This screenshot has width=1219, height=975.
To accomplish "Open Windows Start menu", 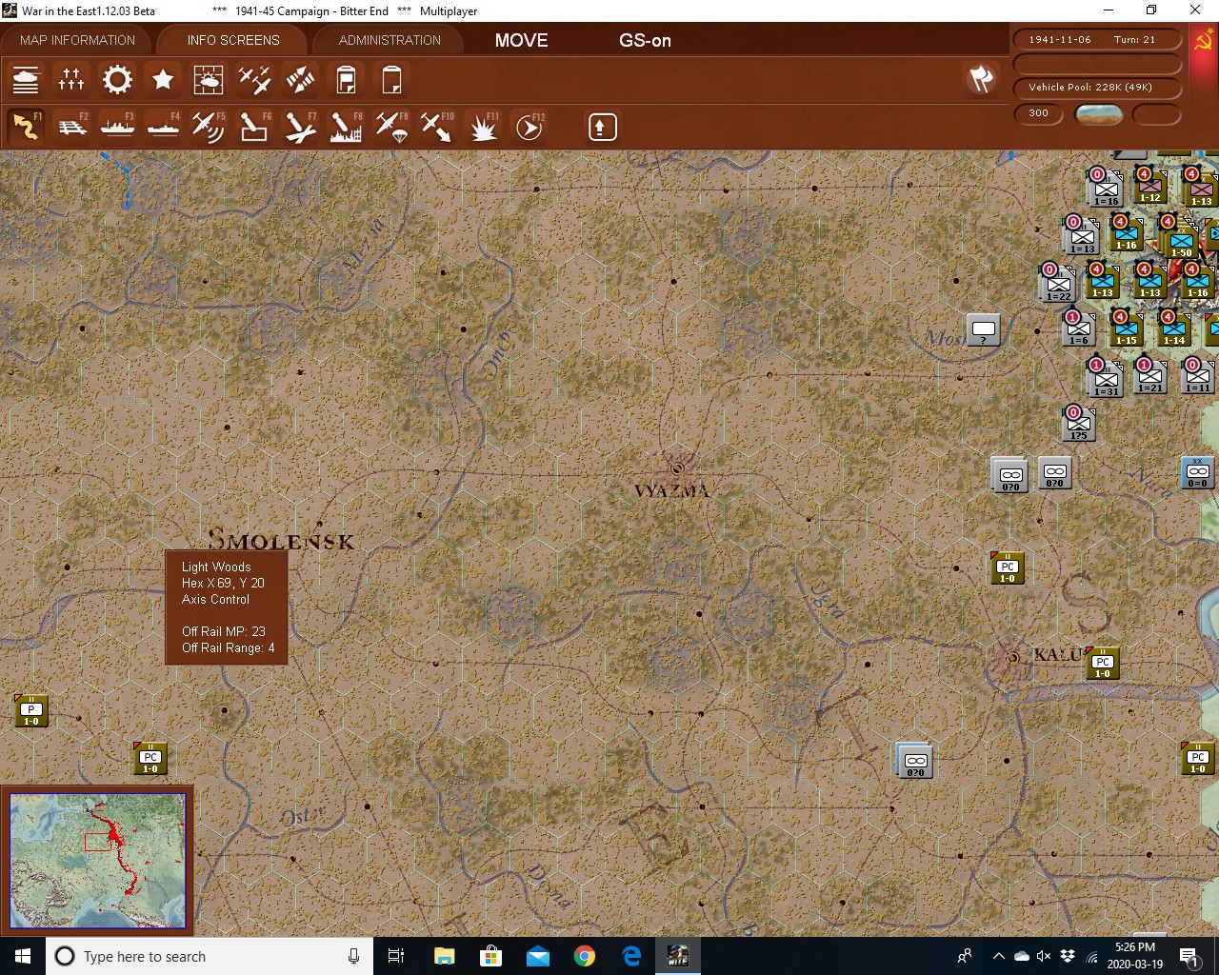I will click(23, 956).
